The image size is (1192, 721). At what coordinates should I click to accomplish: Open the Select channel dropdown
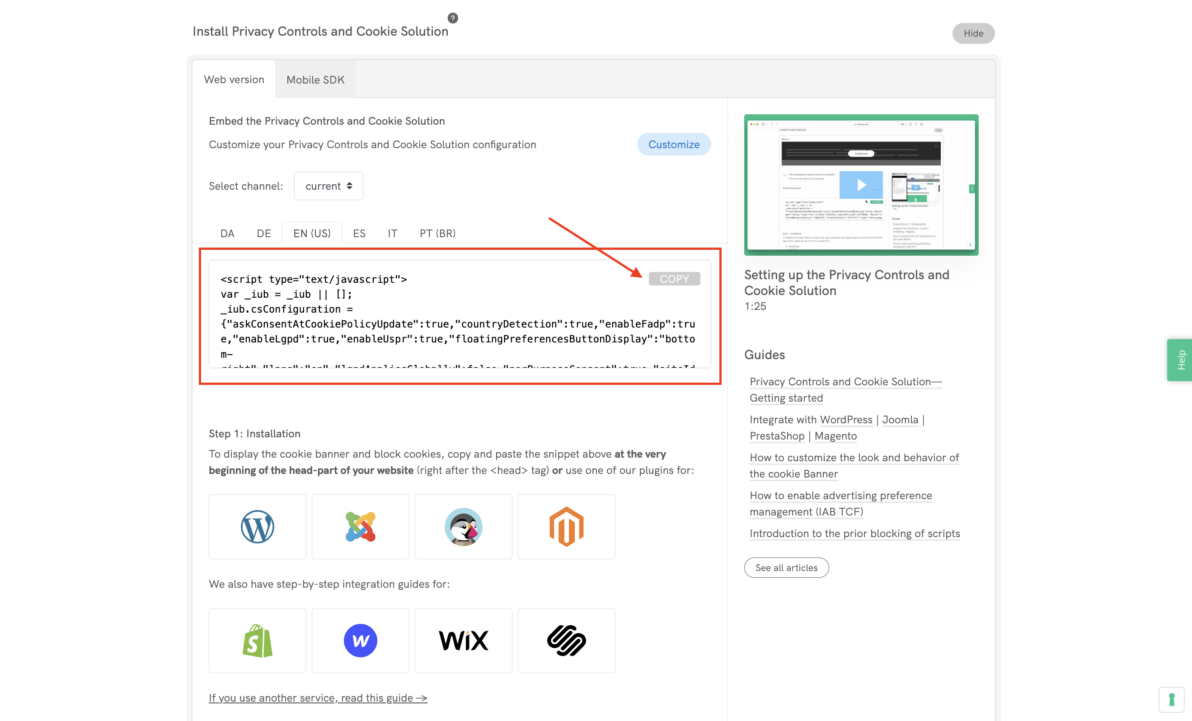pos(328,186)
